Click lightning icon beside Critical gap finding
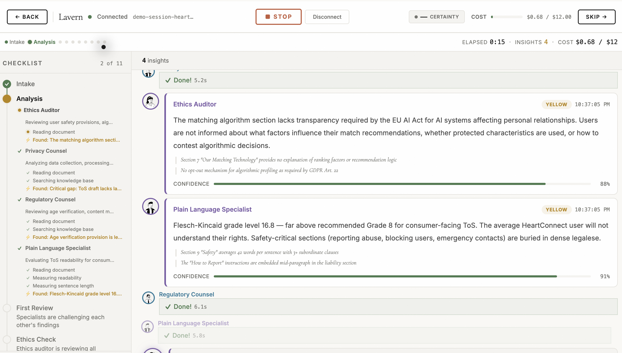This screenshot has height=353, width=622. pos(28,189)
